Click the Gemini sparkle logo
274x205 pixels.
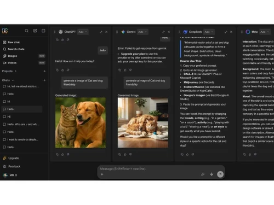123,32
